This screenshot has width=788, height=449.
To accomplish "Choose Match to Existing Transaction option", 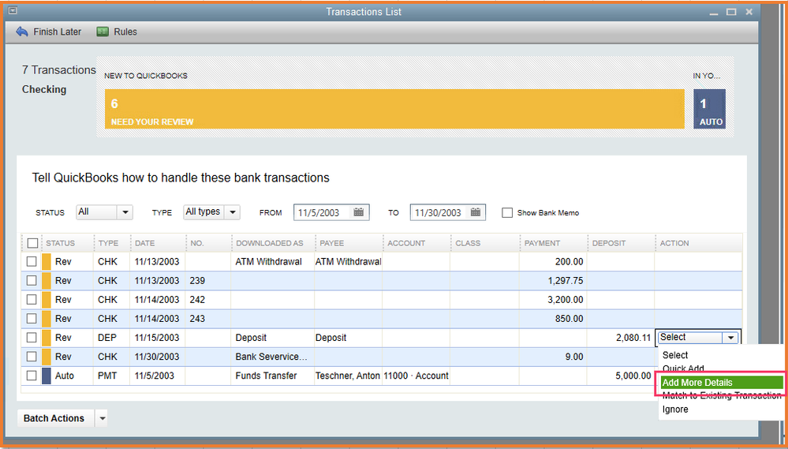I will point(722,395).
